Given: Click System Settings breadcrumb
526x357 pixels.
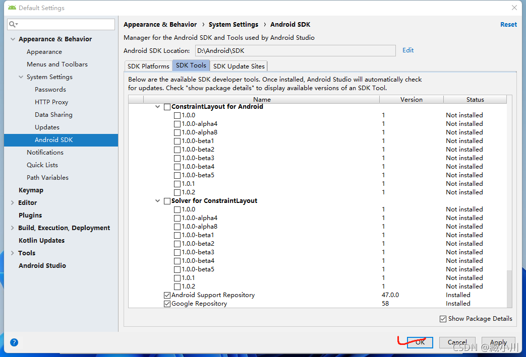Looking at the screenshot, I should [233, 25].
